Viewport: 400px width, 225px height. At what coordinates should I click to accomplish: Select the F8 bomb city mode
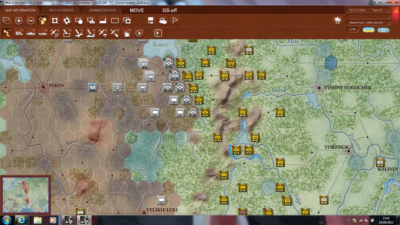91,33
